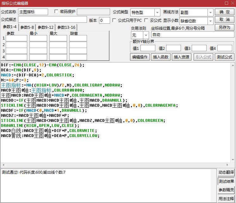Cancel with the 取消 button
Screen dimensions: 236x203
point(224,20)
